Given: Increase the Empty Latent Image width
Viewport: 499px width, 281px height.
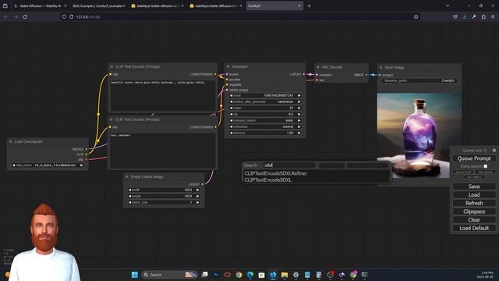Looking at the screenshot, I should pyautogui.click(x=197, y=190).
